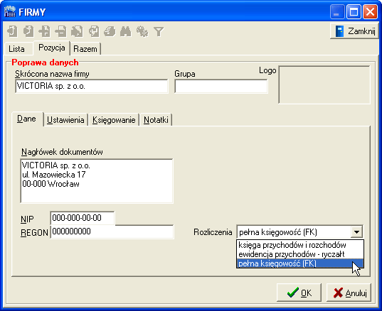The width and height of the screenshot is (382, 311).
Task: Click the empty Logo image box
Action: tap(324, 84)
